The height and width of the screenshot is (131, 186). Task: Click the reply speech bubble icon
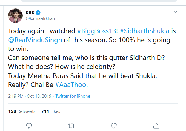[29, 125]
